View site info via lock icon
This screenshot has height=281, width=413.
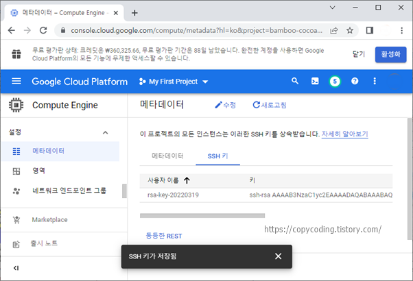(63, 31)
